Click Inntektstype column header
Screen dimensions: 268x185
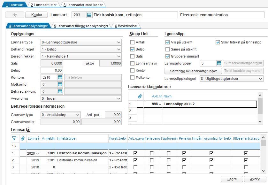coord(82,138)
